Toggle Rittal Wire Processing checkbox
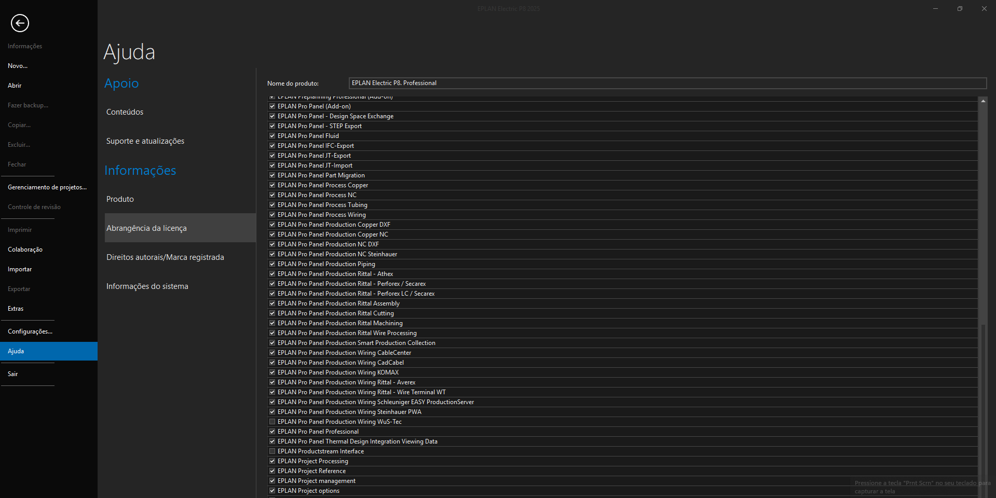The image size is (996, 498). [272, 333]
